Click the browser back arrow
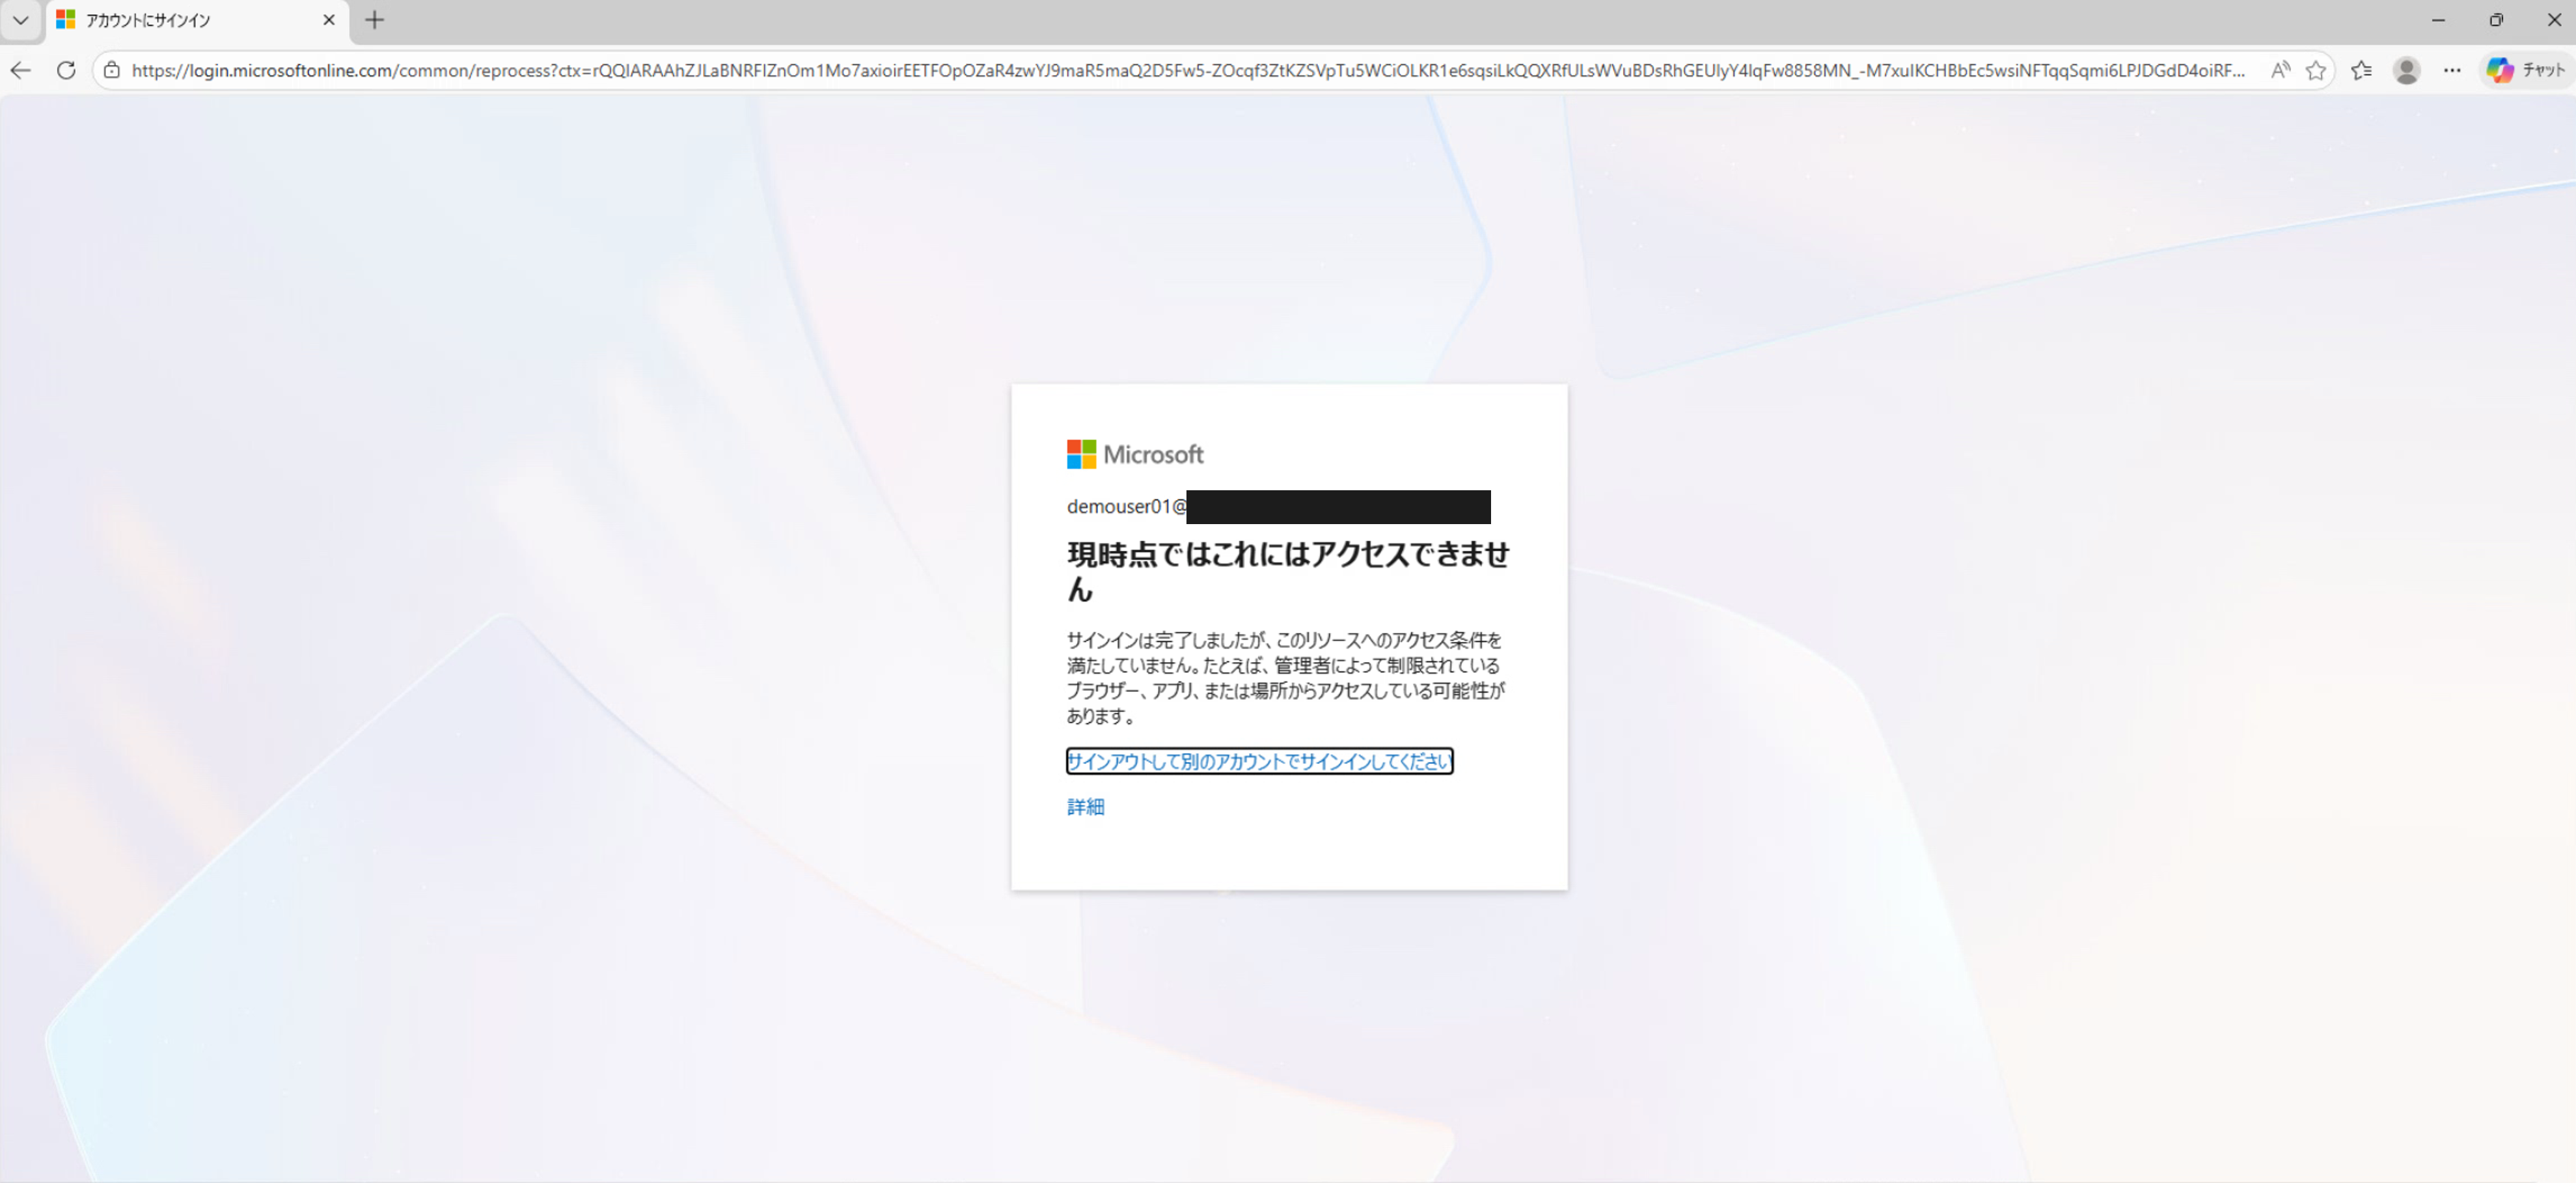Screen dimensions: 2576x1183 point(21,70)
